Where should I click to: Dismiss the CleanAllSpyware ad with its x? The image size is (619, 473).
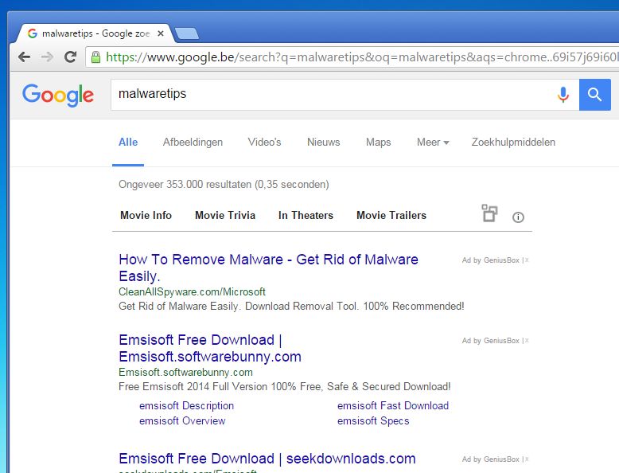(x=527, y=260)
